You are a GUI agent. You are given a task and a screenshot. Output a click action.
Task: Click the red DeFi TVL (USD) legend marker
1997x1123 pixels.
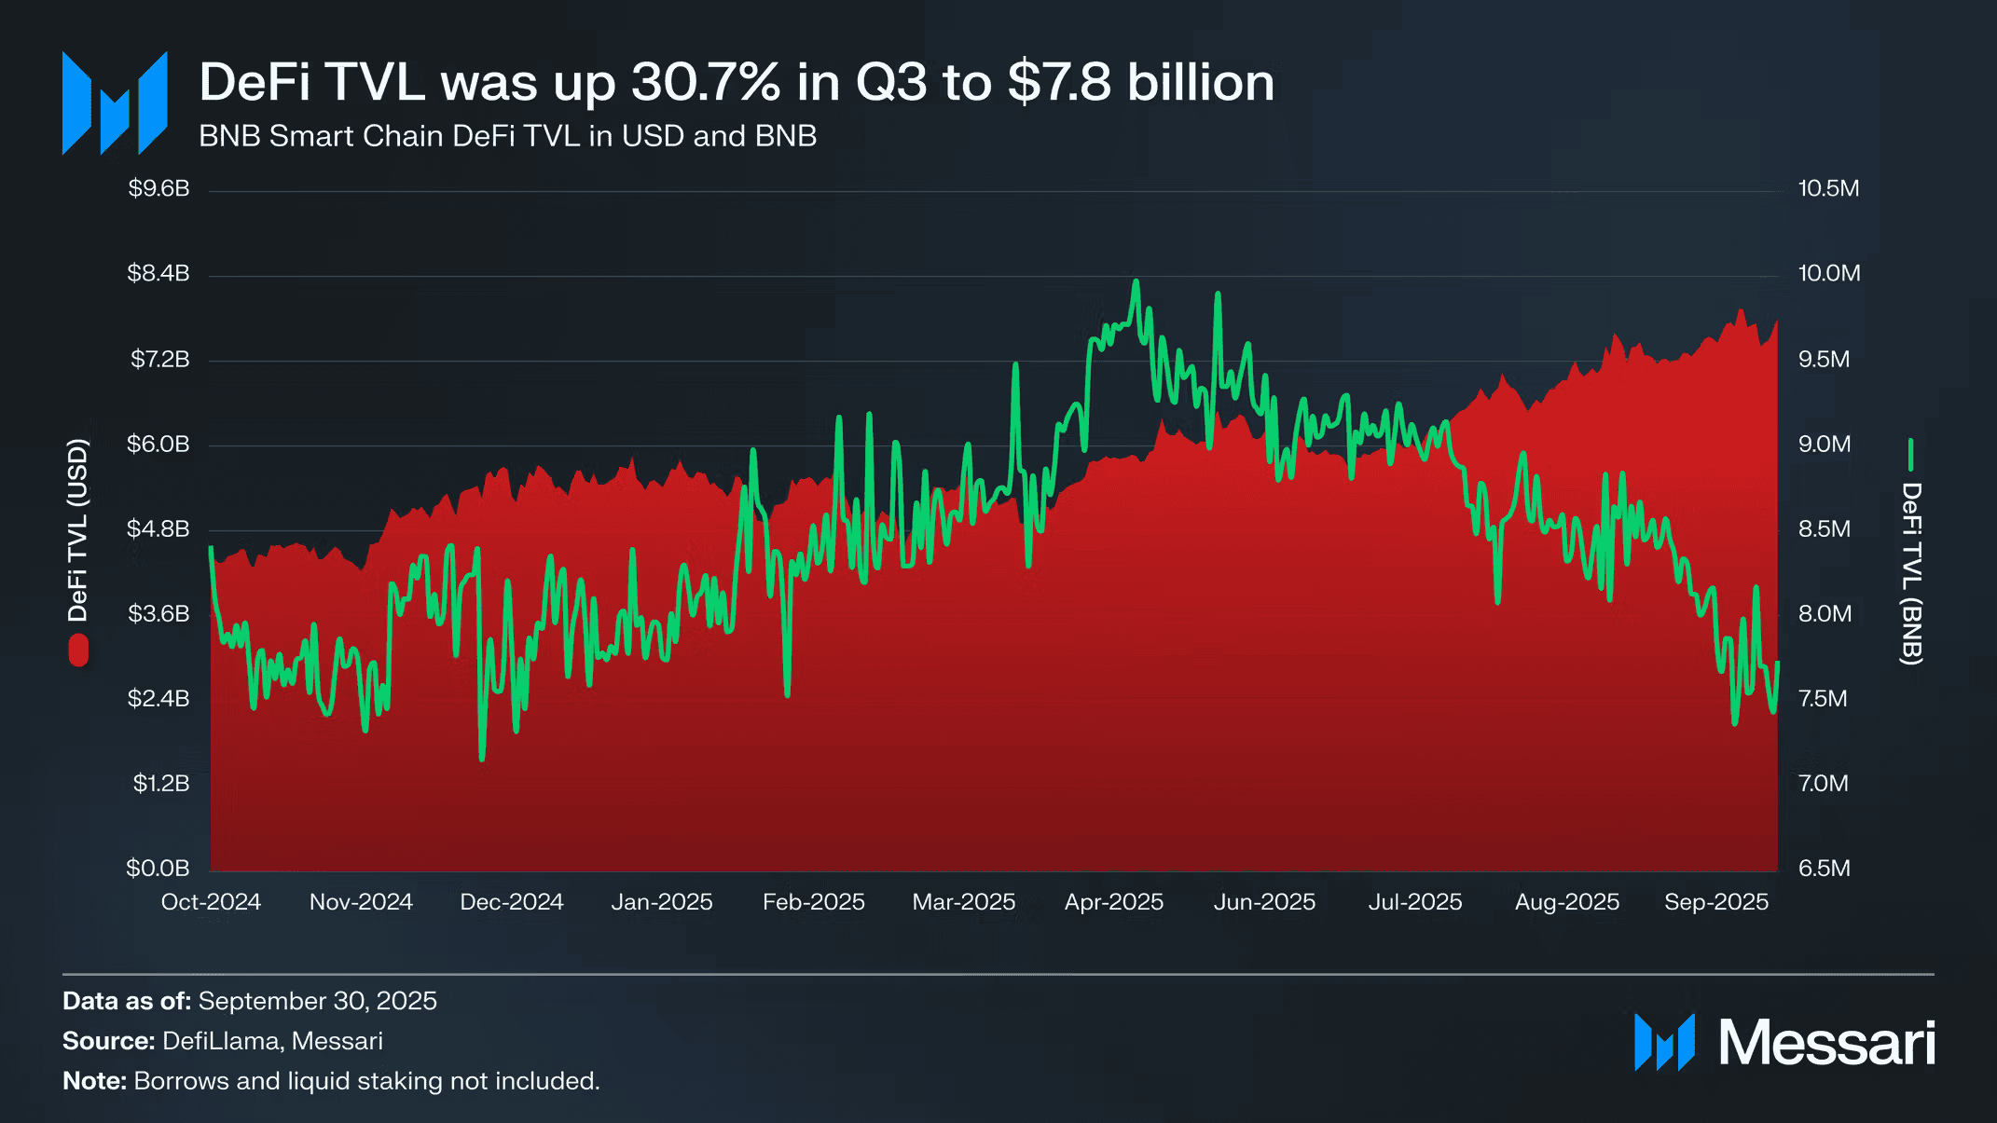78,651
